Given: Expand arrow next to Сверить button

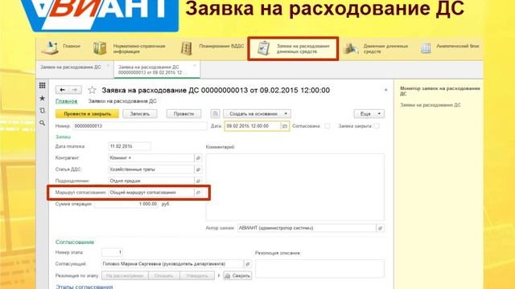Looking at the screenshot, I should pyautogui.click(x=219, y=275).
